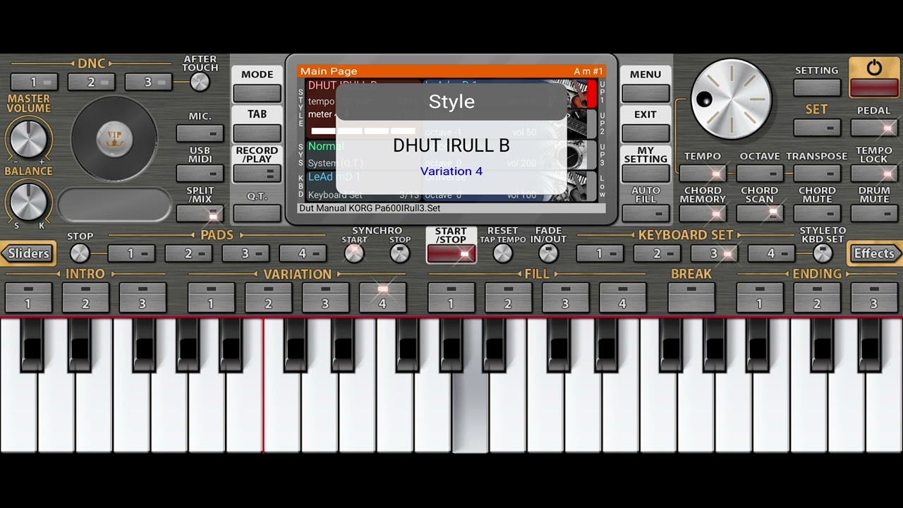Click the Dut Manual KORG Pa600IRull3.Set text
Screen dimensions: 903x508
(370, 208)
